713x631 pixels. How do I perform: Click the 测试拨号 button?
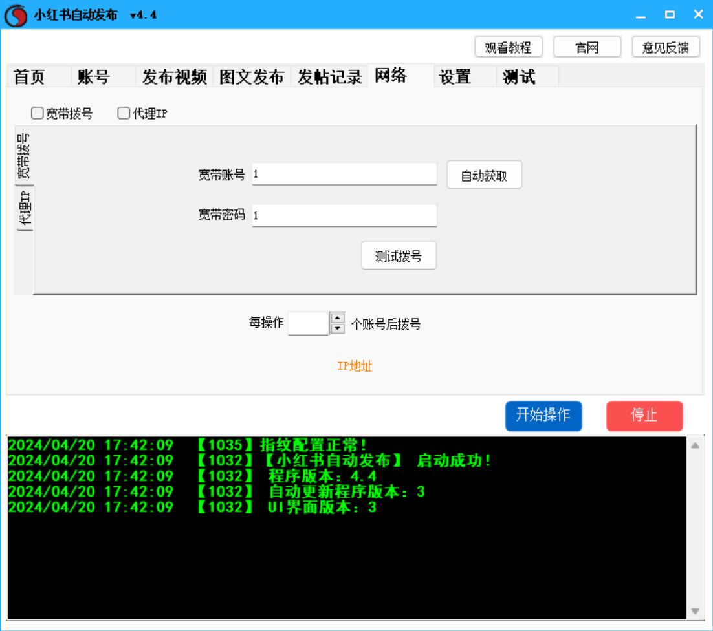[x=399, y=256]
